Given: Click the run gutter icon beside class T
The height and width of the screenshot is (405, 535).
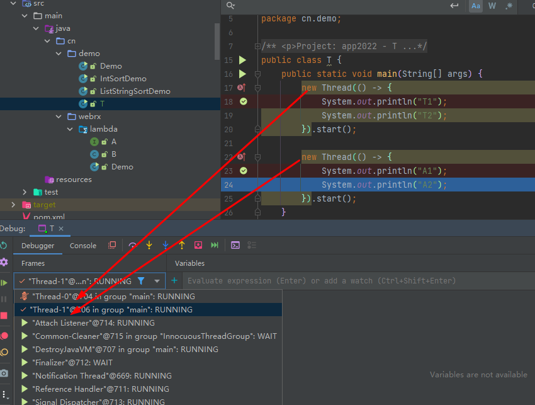Looking at the screenshot, I should [242, 60].
